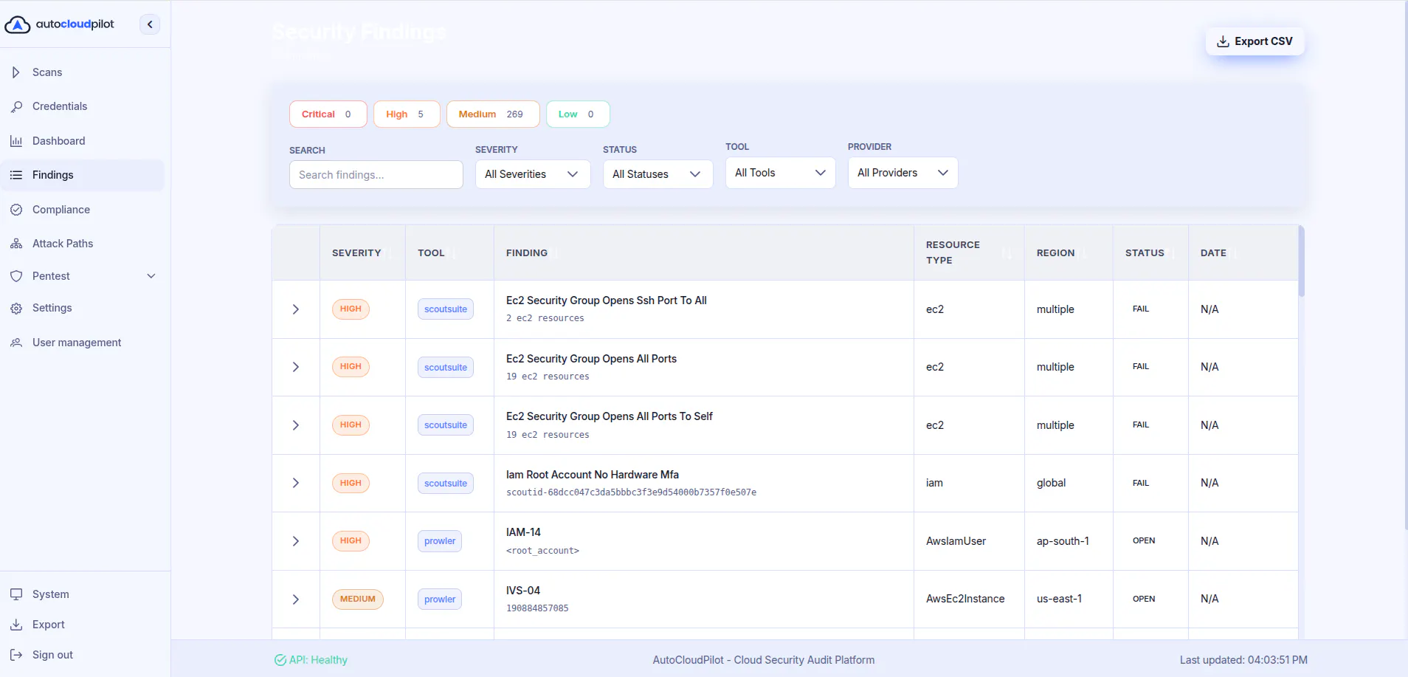
Task: Click the Compliance checkmark icon
Action: click(16, 210)
